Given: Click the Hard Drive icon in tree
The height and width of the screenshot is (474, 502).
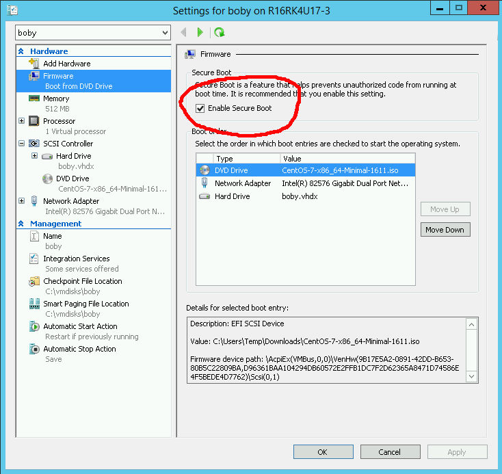Looking at the screenshot, I should (47, 157).
